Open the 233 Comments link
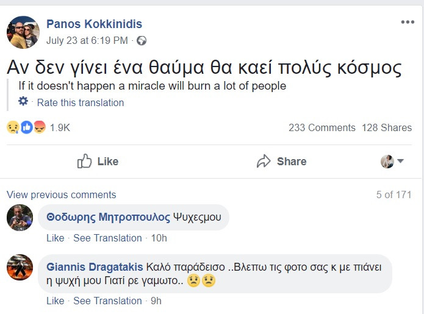This screenshot has height=314, width=424. (x=322, y=127)
